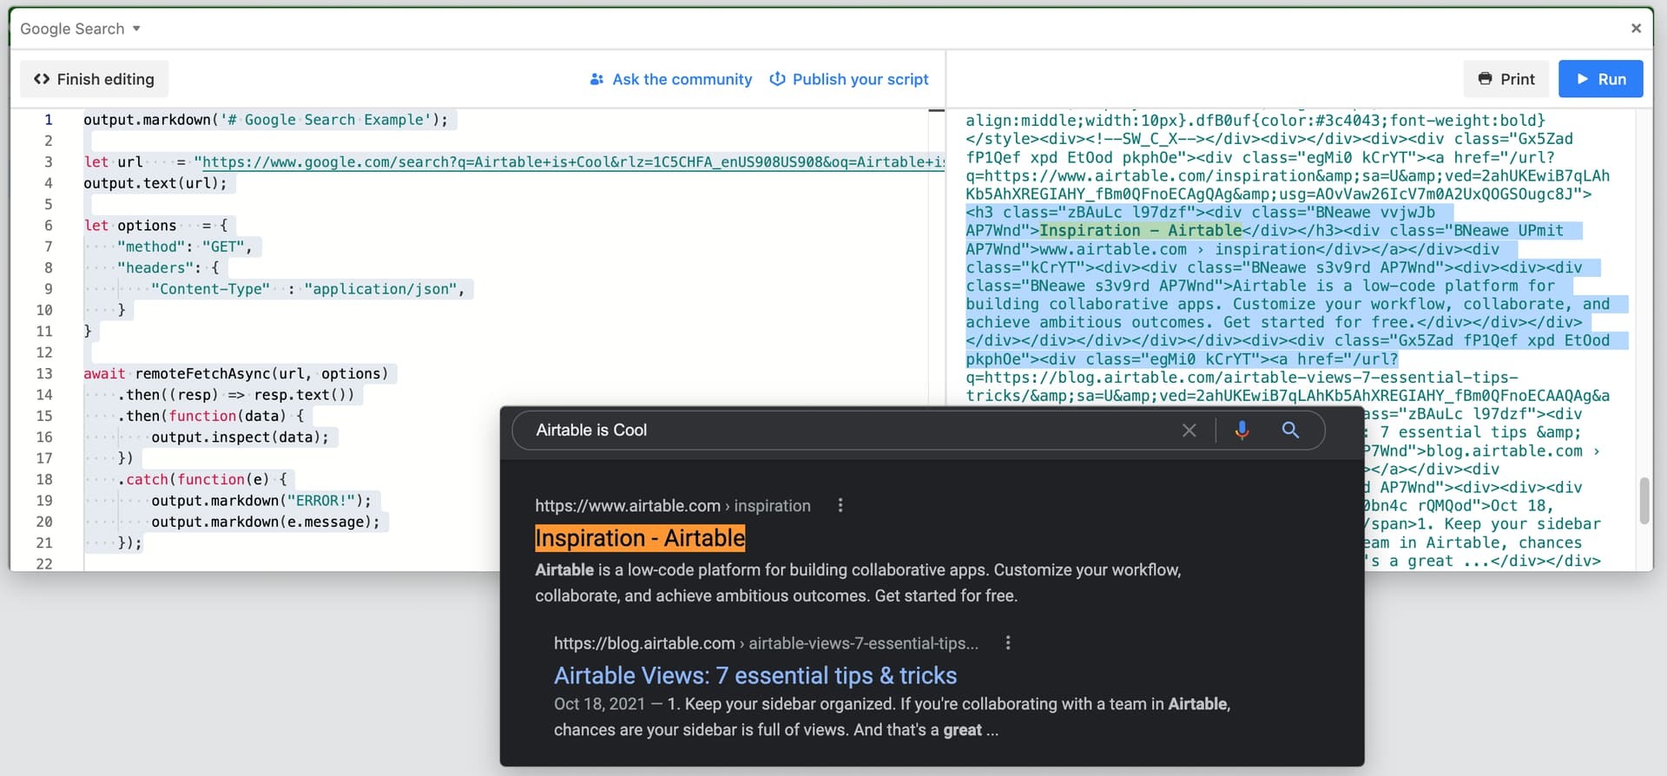Click the .catch(function(e) line
The height and width of the screenshot is (776, 1667).
(x=201, y=480)
